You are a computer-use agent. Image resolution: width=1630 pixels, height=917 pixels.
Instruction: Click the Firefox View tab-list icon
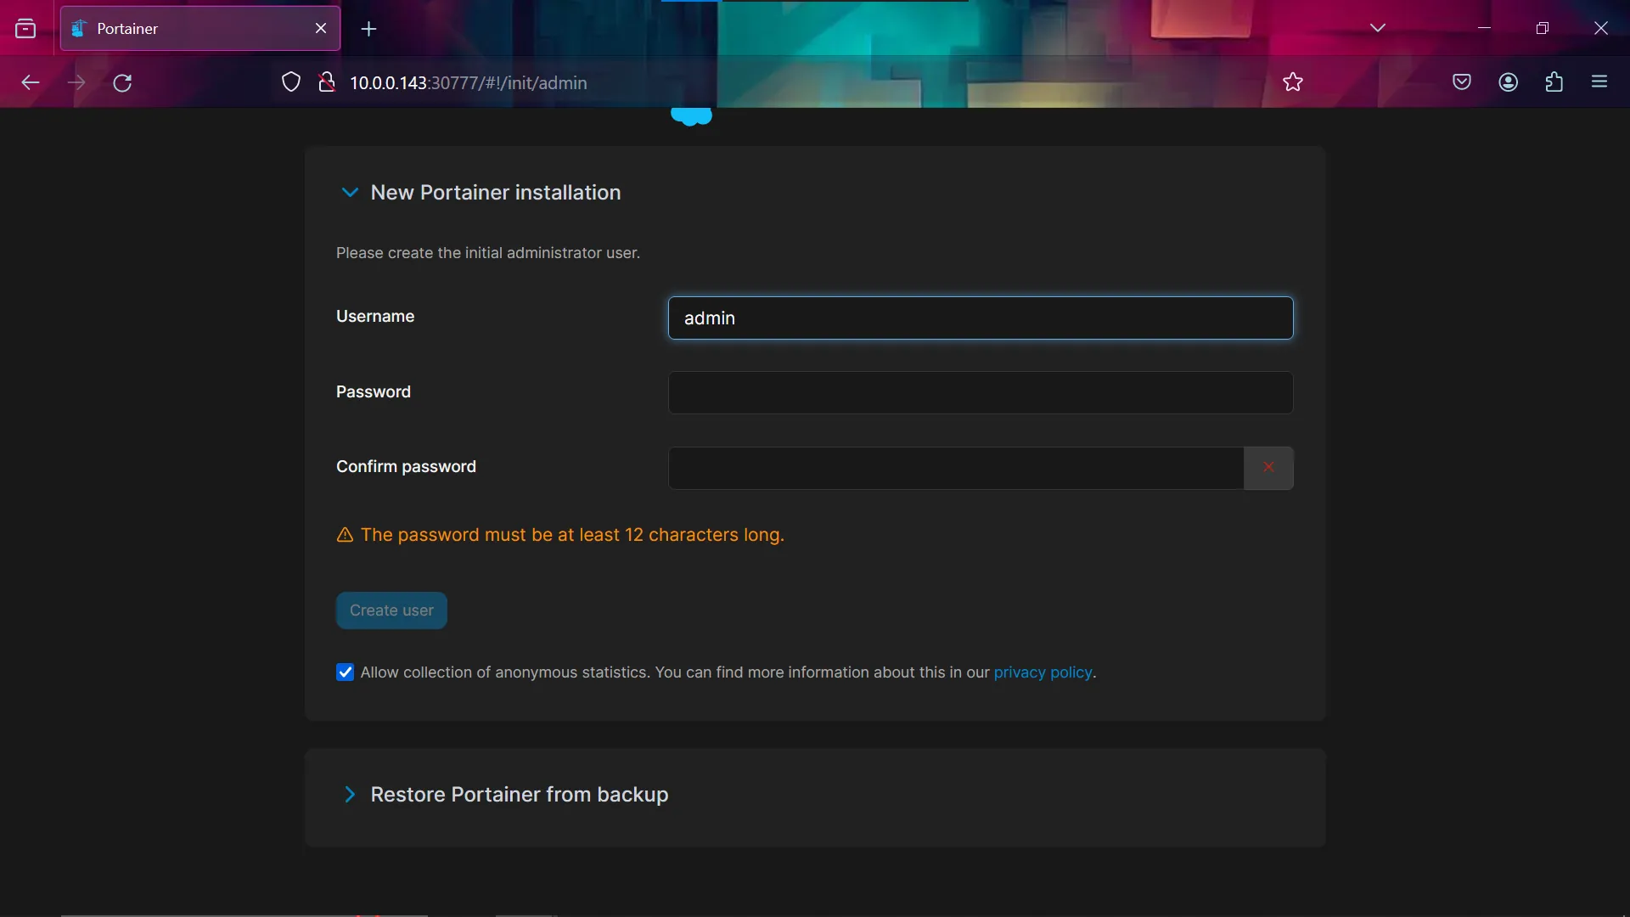pos(25,29)
